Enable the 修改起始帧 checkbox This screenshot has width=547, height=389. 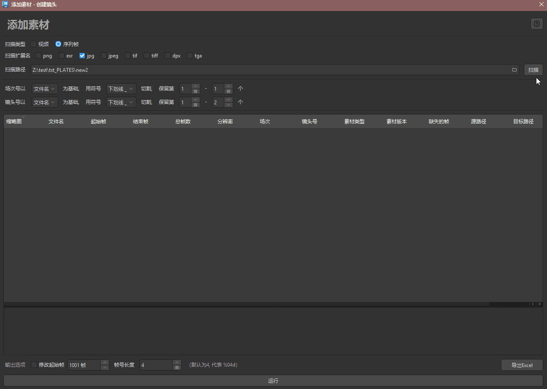34,365
